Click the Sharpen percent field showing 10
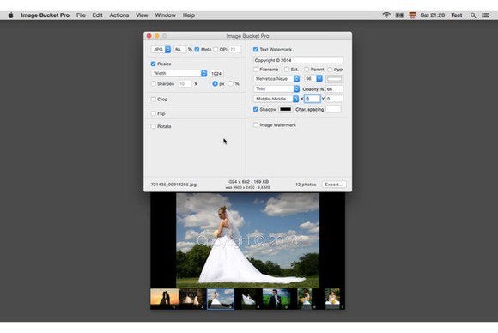 pos(185,84)
